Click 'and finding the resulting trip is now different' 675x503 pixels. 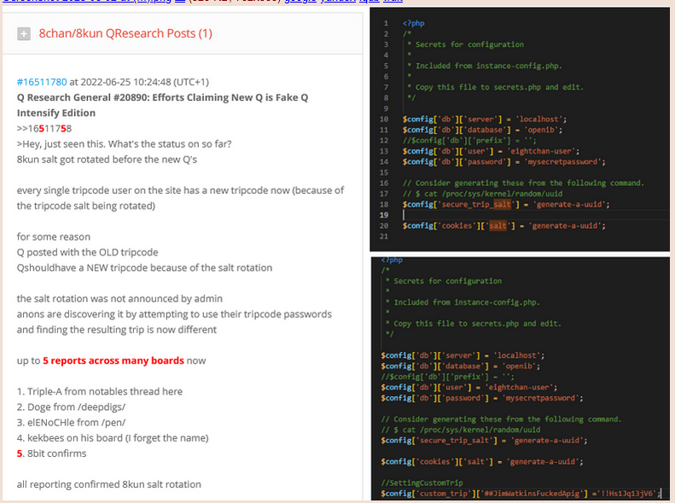tap(117, 330)
